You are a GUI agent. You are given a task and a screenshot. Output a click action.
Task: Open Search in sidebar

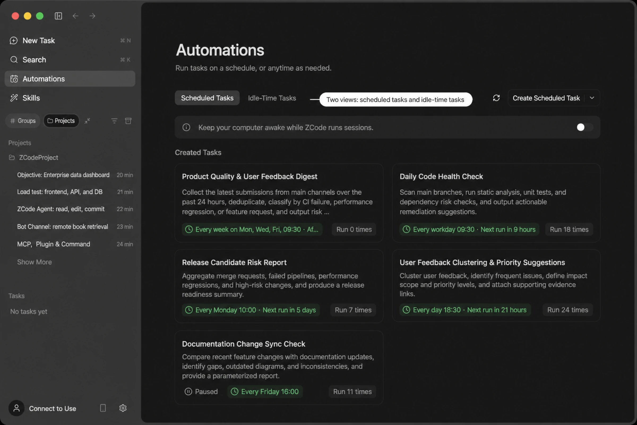(70, 59)
